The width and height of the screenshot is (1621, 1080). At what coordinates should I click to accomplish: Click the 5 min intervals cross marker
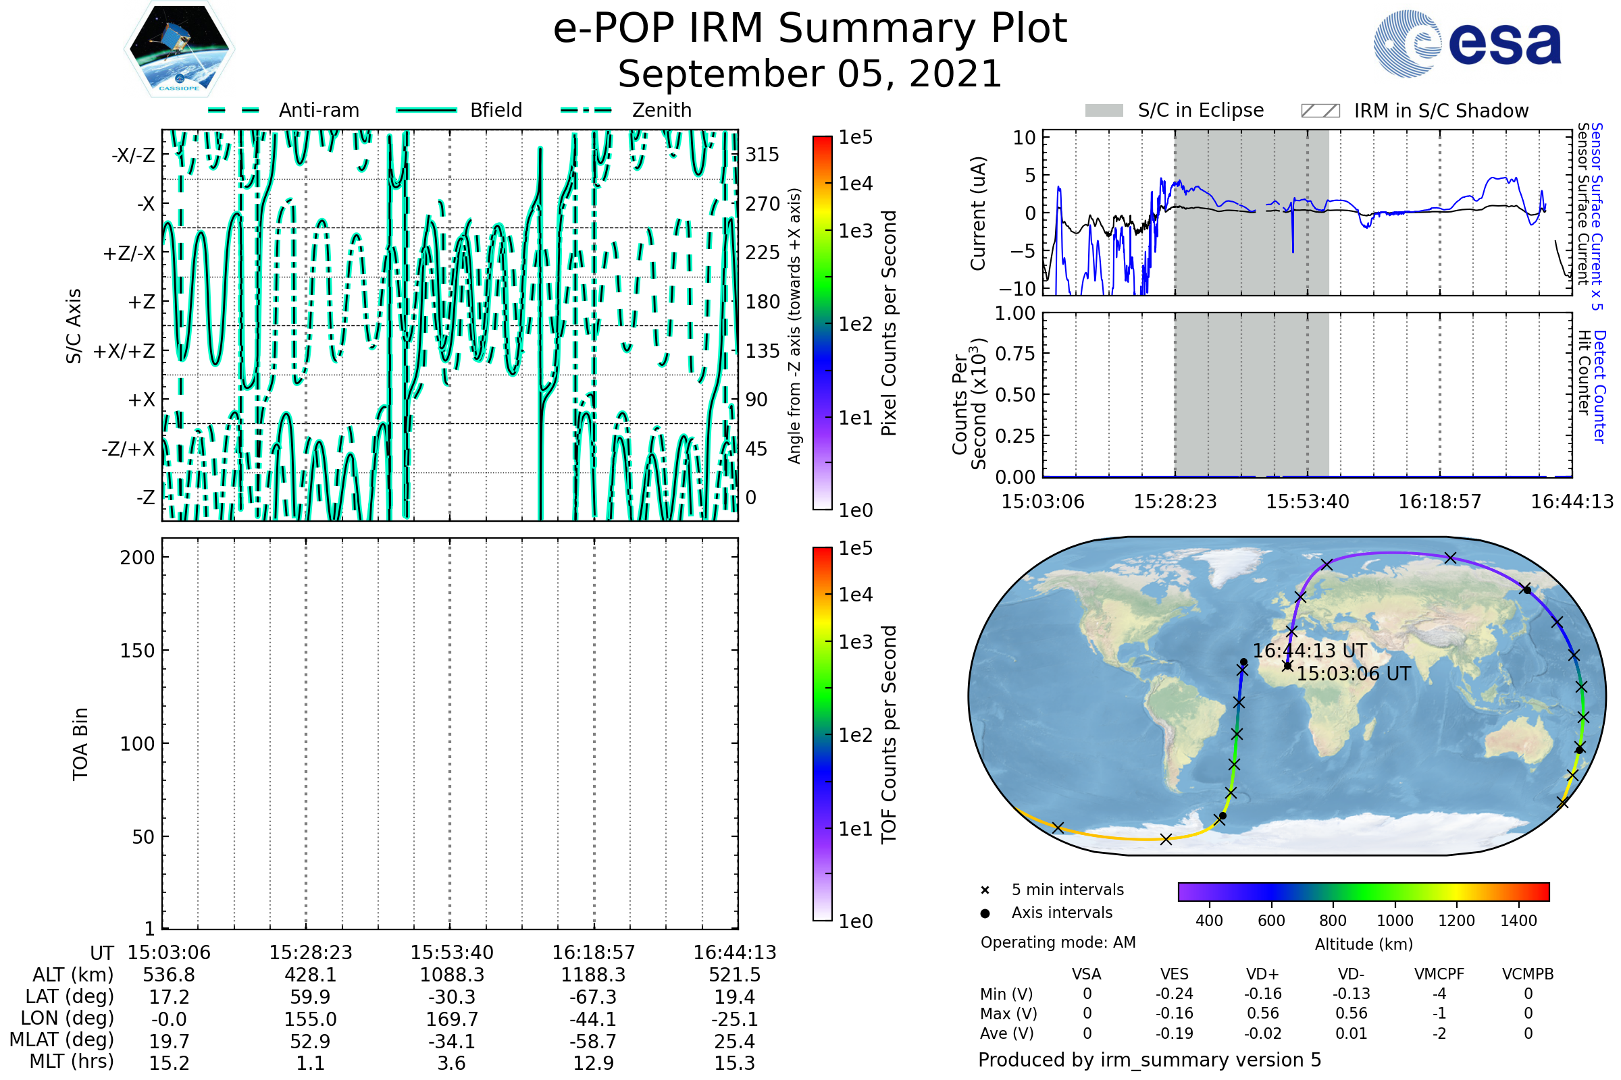[x=985, y=890]
